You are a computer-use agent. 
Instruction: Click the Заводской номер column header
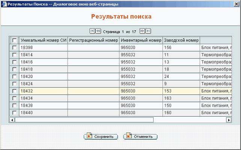pos(181,40)
